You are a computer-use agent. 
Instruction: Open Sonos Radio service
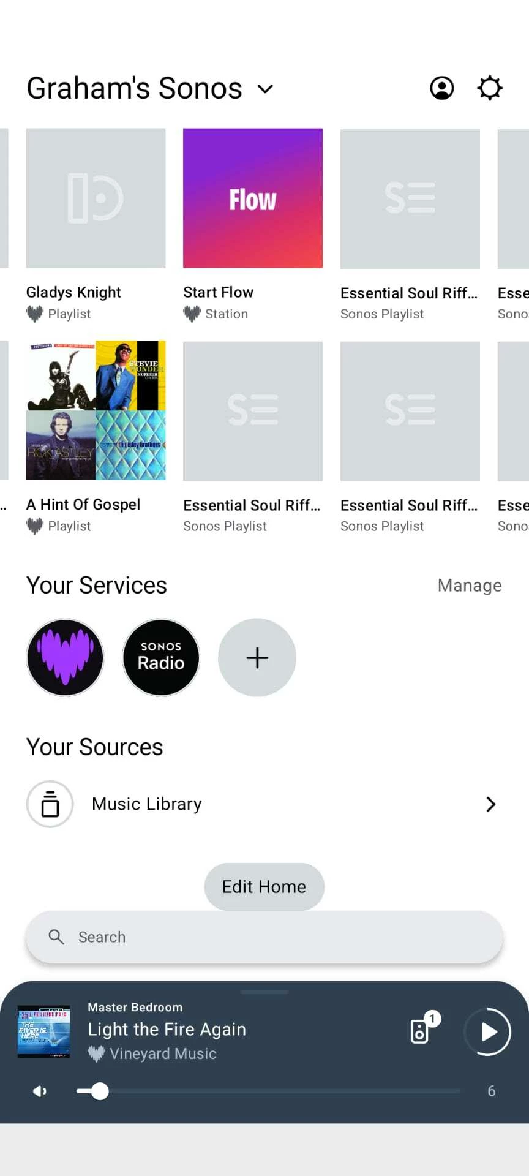(x=161, y=657)
